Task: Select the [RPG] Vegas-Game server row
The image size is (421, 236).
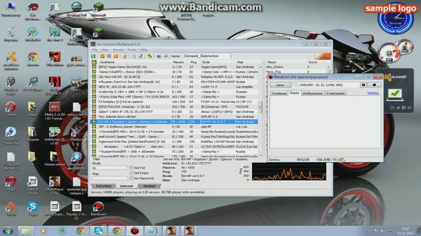Action: click(x=174, y=67)
